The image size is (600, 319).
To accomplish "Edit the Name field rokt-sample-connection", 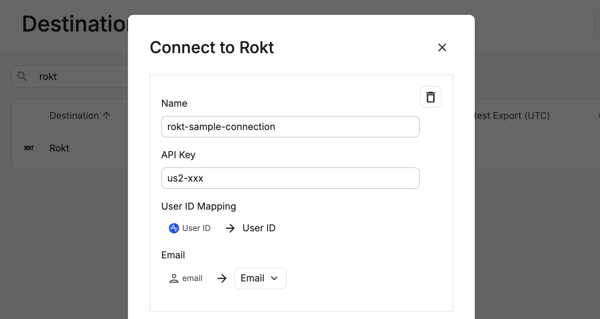I will [x=290, y=127].
